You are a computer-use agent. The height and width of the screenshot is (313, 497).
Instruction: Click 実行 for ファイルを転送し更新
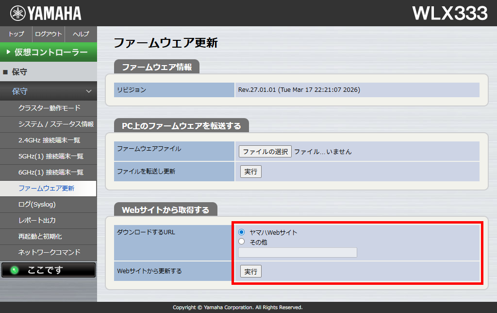click(x=251, y=172)
